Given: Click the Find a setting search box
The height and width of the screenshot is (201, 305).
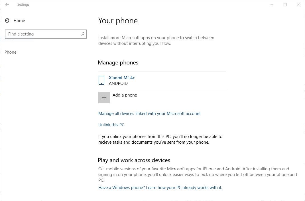Looking at the screenshot, I should click(46, 34).
